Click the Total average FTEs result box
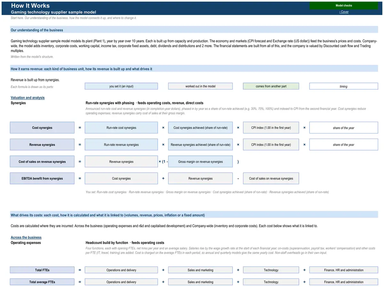384x287 pixels. (x=42, y=282)
